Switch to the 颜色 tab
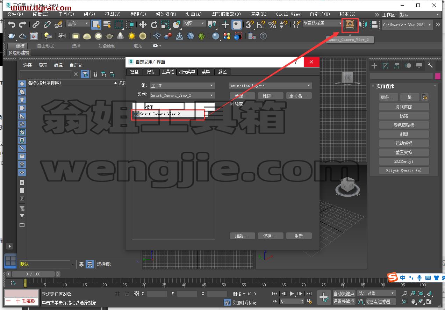 coord(222,72)
